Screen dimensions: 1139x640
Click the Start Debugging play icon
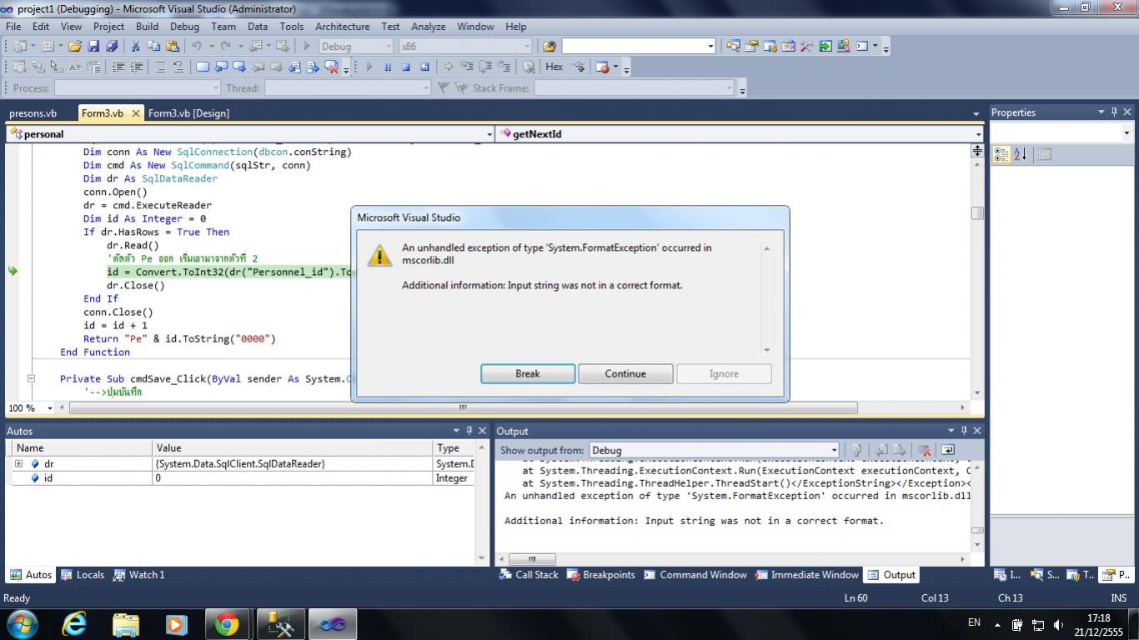[307, 47]
